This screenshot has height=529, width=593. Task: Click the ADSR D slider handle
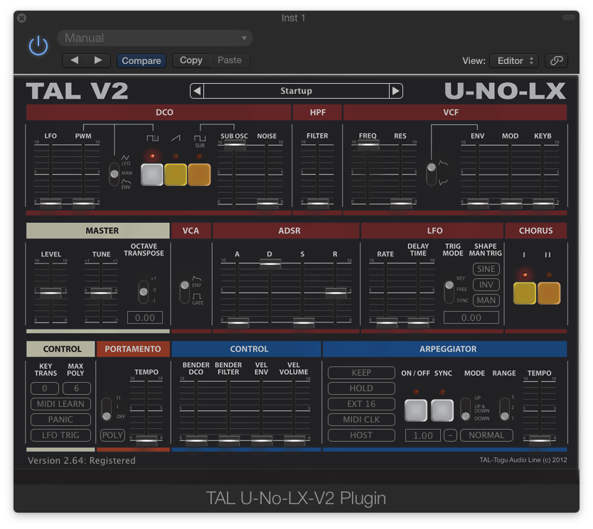tap(270, 263)
